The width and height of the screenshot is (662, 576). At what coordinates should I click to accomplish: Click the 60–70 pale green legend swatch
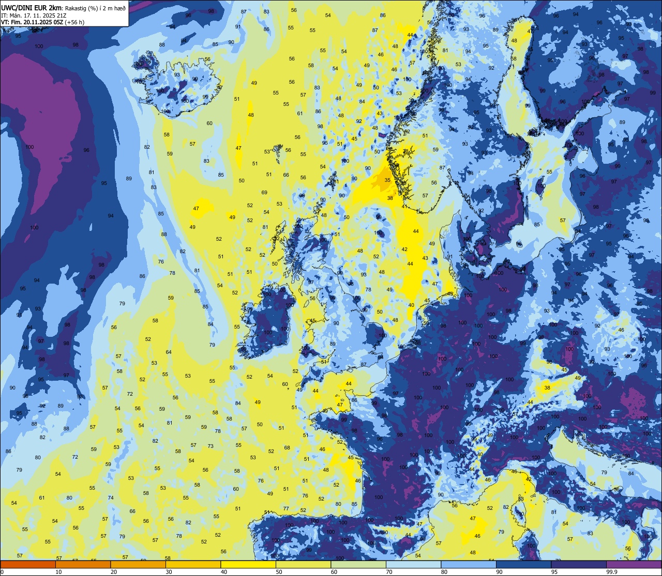tap(358, 565)
